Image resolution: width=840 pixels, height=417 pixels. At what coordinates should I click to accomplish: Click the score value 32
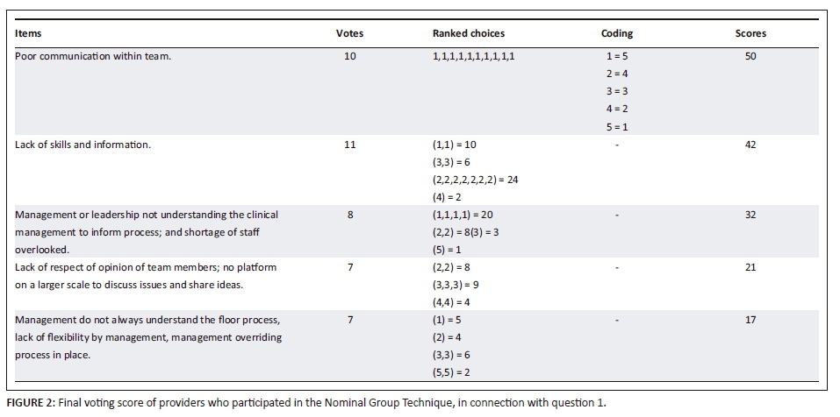pos(750,214)
